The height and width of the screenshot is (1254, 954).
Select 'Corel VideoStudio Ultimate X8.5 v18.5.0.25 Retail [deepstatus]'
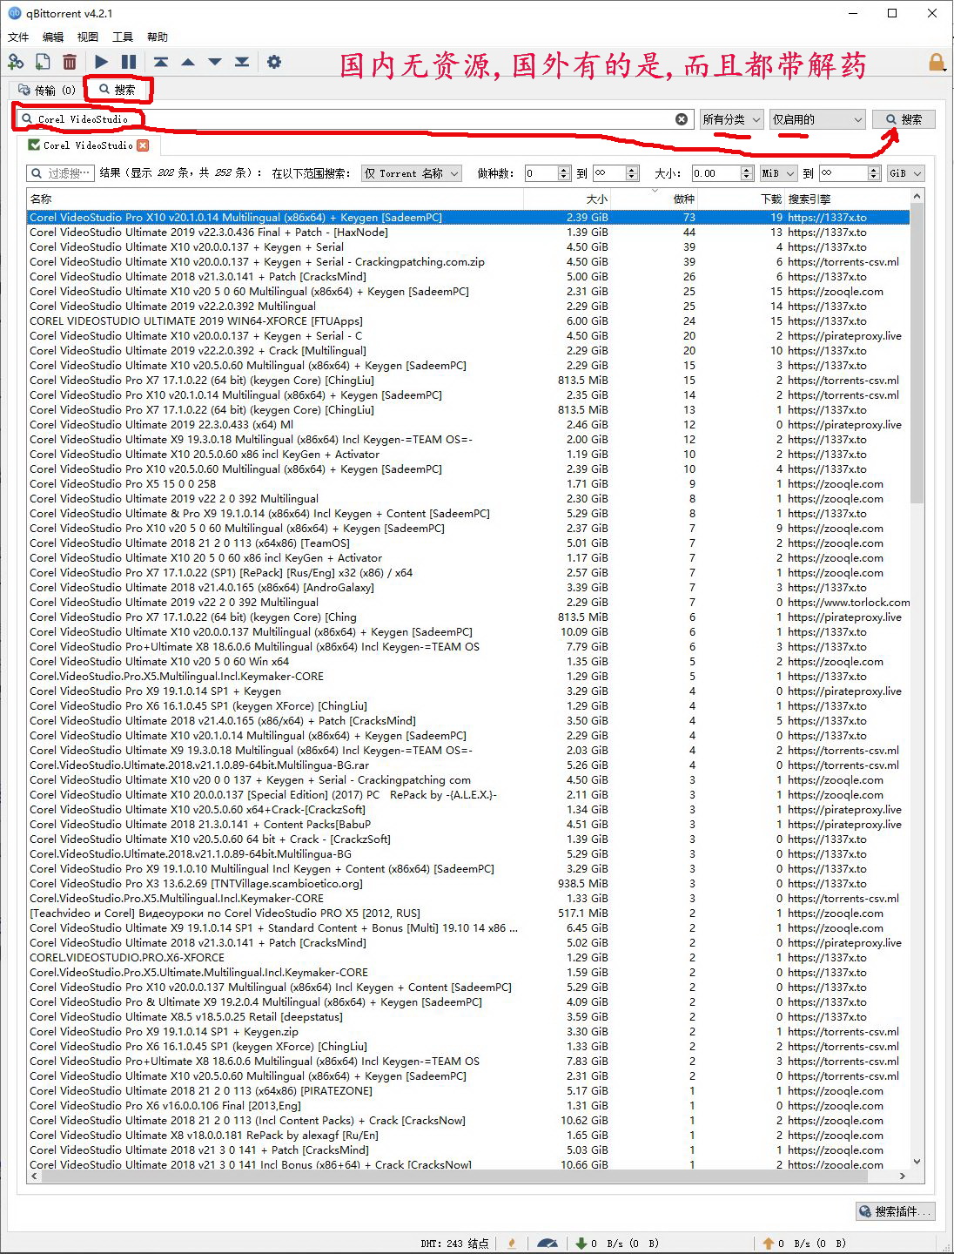coord(468,1017)
